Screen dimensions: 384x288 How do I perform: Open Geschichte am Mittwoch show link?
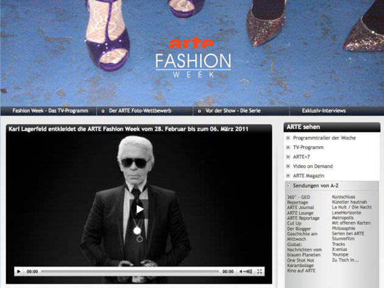coord(302,237)
